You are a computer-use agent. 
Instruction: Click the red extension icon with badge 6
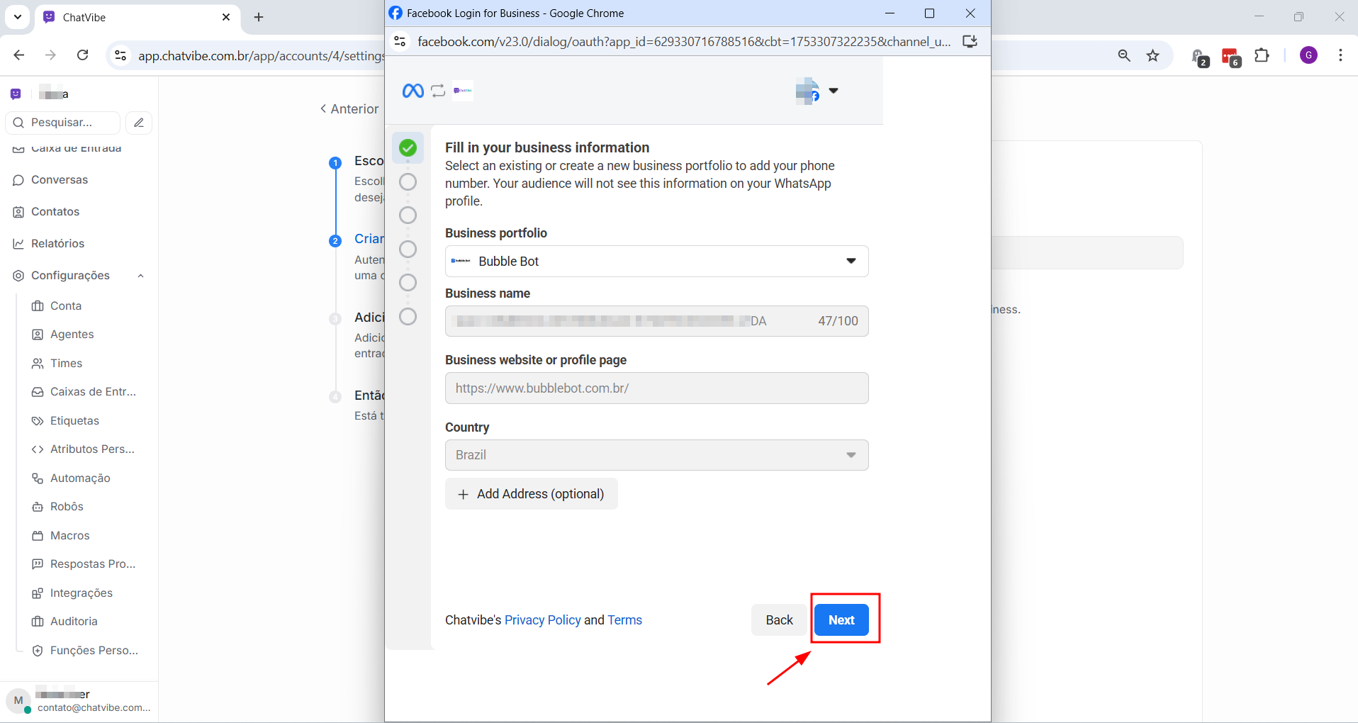(1231, 57)
